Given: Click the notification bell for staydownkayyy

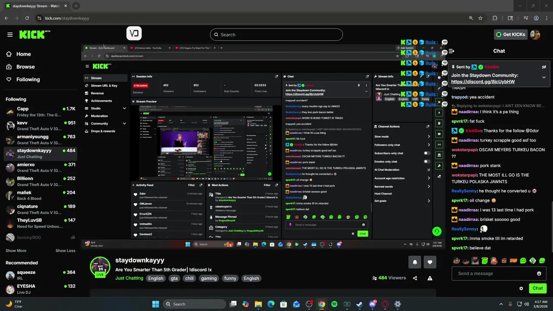Looking at the screenshot, I should (x=415, y=262).
